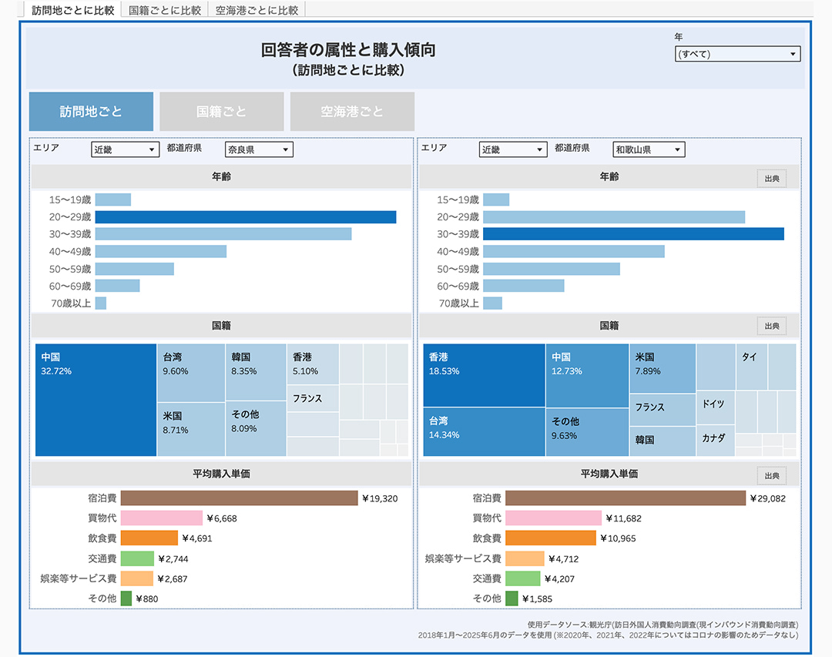Select the 中国 32.72% treemap tile

[96, 401]
